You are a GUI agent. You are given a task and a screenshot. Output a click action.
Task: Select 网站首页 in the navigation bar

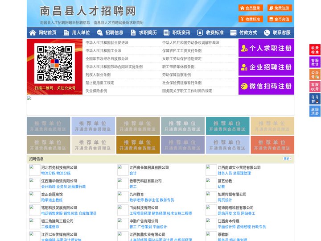tap(48, 33)
